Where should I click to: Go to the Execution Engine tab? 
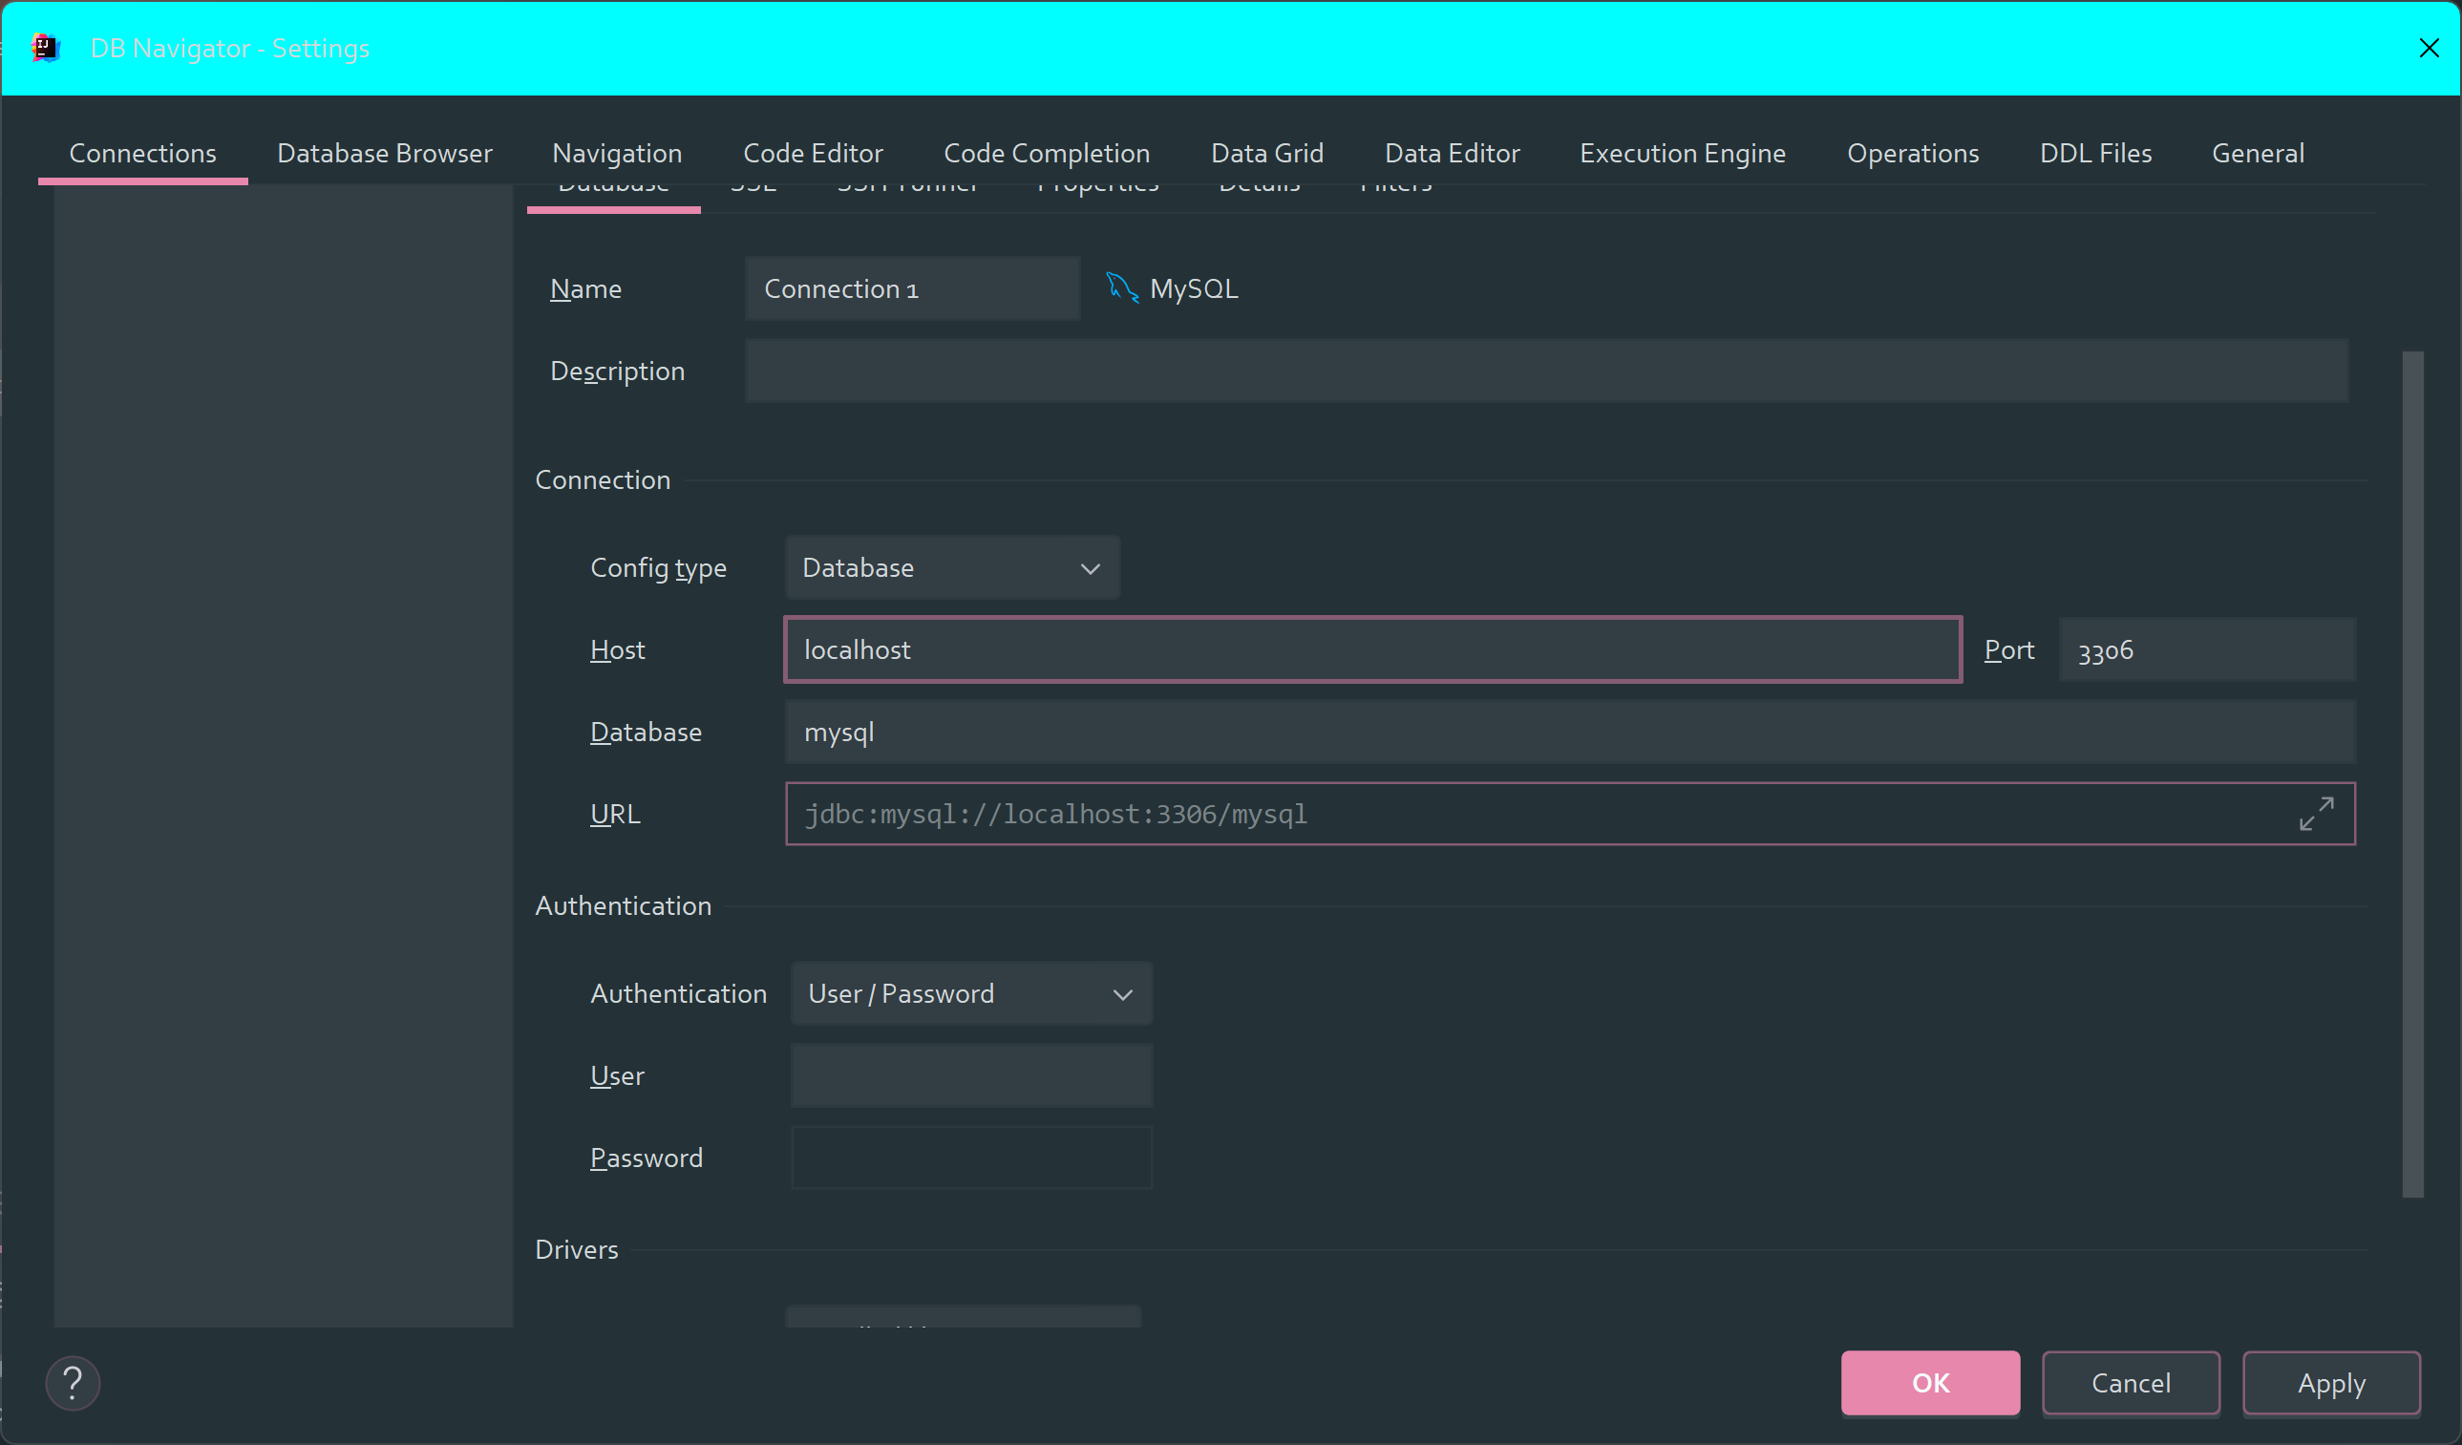(x=1682, y=154)
